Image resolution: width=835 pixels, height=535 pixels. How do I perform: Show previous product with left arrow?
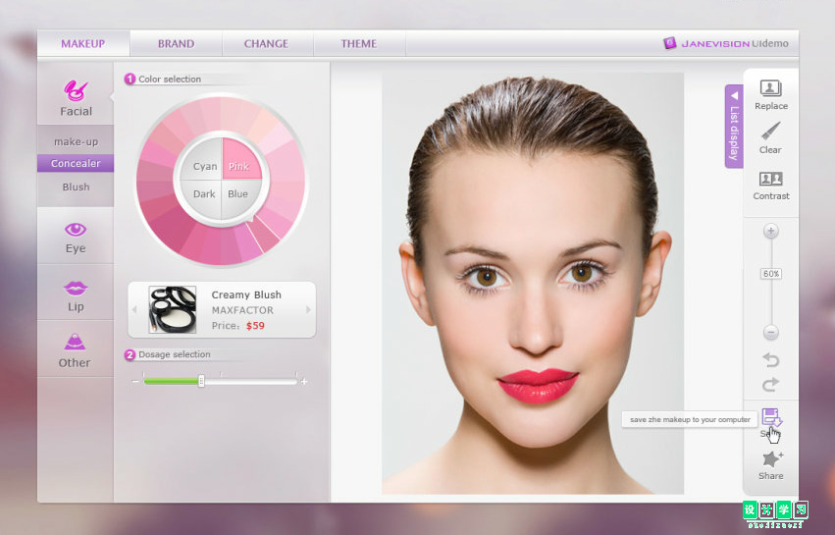[134, 309]
